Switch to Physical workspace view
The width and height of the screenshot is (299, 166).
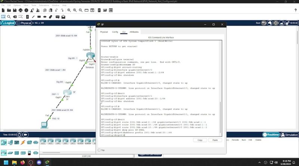tap(24, 23)
